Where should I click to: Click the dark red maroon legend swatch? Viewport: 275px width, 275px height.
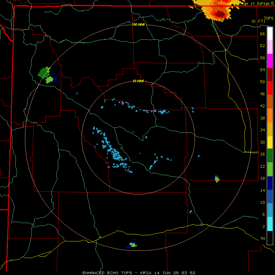click(270, 75)
